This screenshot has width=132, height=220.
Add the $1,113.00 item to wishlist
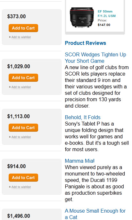[x=21, y=137]
